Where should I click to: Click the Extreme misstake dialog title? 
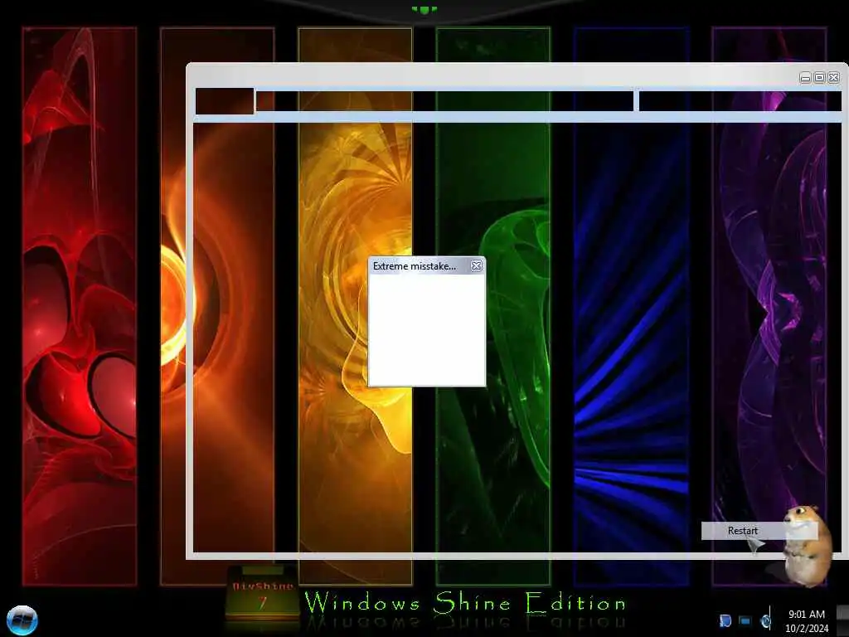pyautogui.click(x=415, y=266)
